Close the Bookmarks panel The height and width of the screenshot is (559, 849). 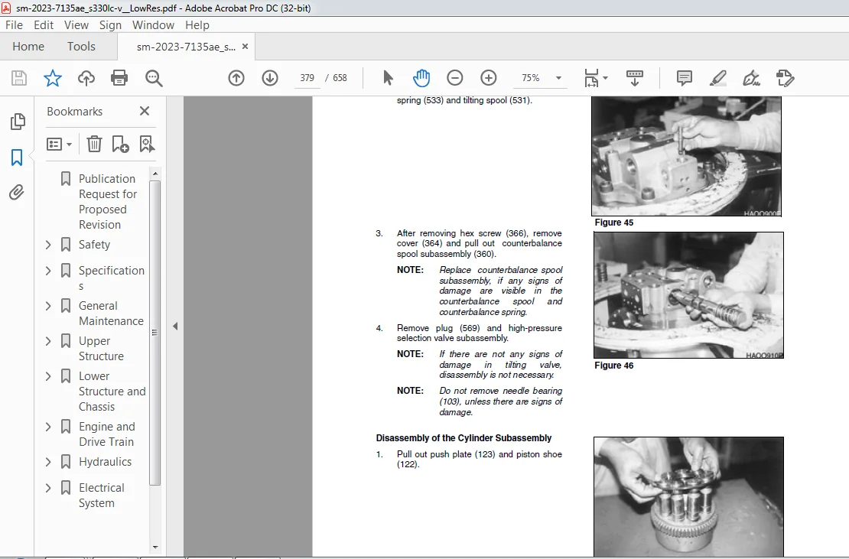tap(144, 111)
